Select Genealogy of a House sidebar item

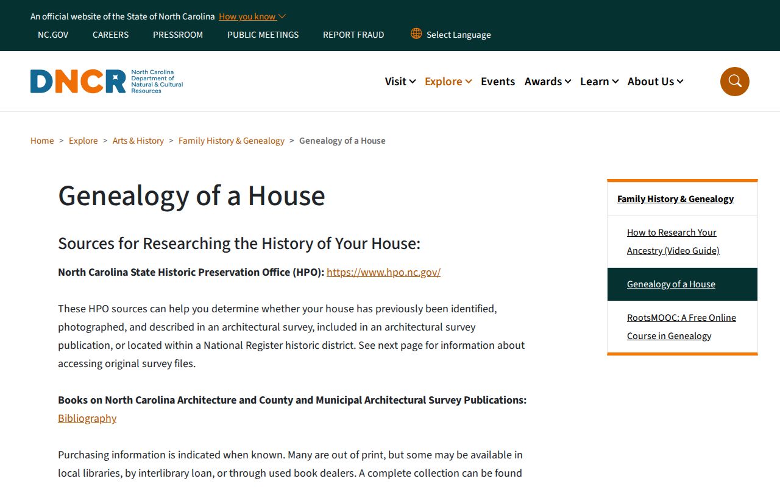pos(682,284)
